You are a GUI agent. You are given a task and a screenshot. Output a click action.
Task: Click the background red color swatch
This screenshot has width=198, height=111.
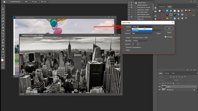tap(4, 61)
